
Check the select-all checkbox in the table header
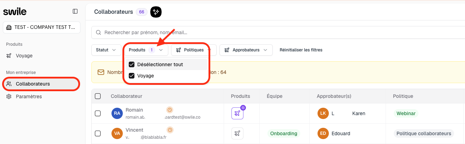tap(98, 96)
